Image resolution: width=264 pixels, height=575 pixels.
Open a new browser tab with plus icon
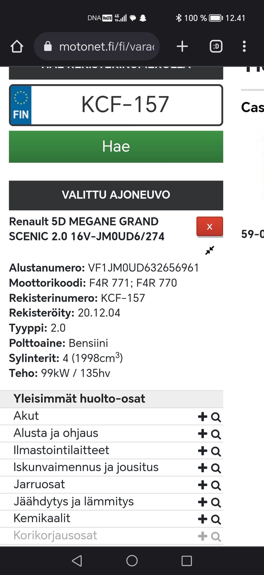pos(182,46)
